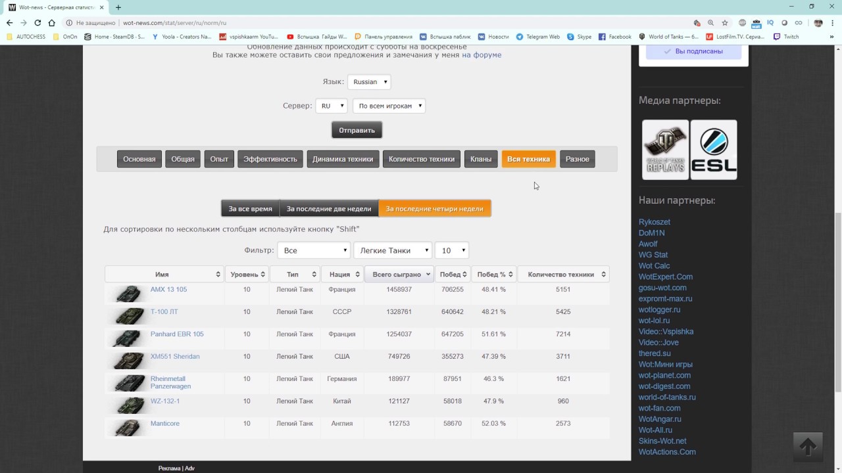The height and width of the screenshot is (473, 842).
Task: Open the Facebook bookmark
Action: click(614, 37)
